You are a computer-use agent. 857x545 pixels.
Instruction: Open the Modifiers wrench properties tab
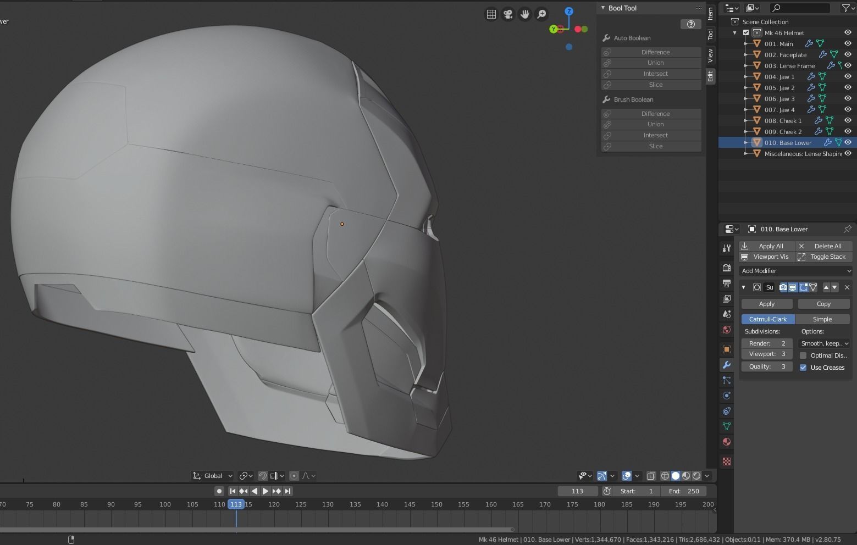[727, 365]
